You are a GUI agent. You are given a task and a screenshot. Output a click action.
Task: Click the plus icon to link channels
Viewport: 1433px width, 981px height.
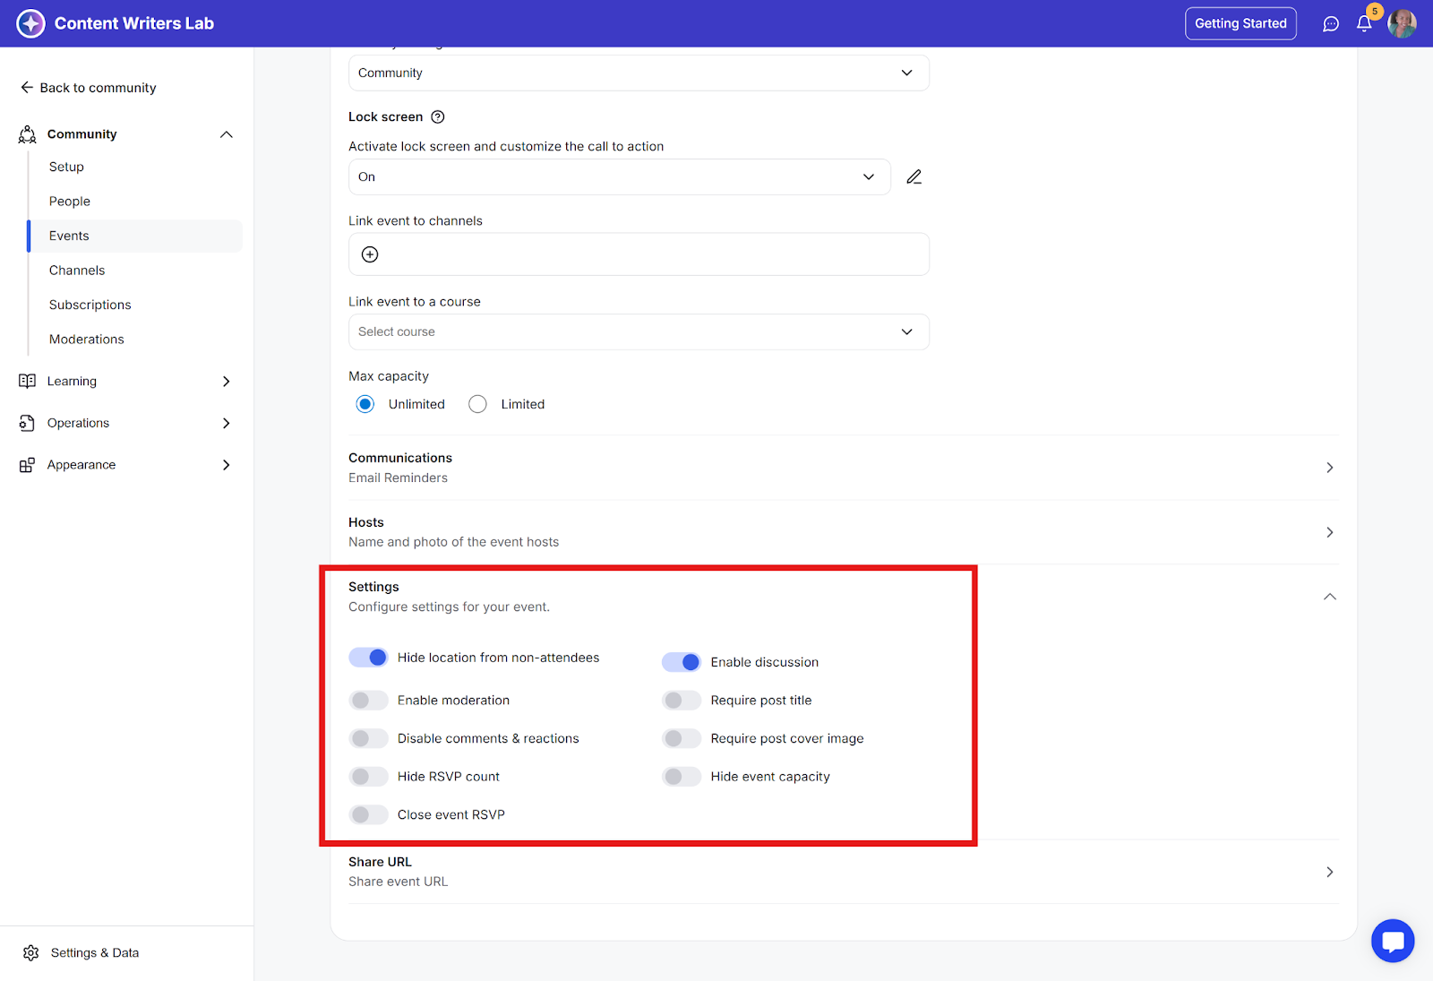coord(370,254)
